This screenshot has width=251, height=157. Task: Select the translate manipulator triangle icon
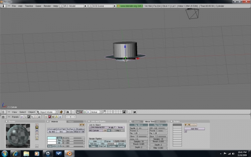(x=81, y=112)
